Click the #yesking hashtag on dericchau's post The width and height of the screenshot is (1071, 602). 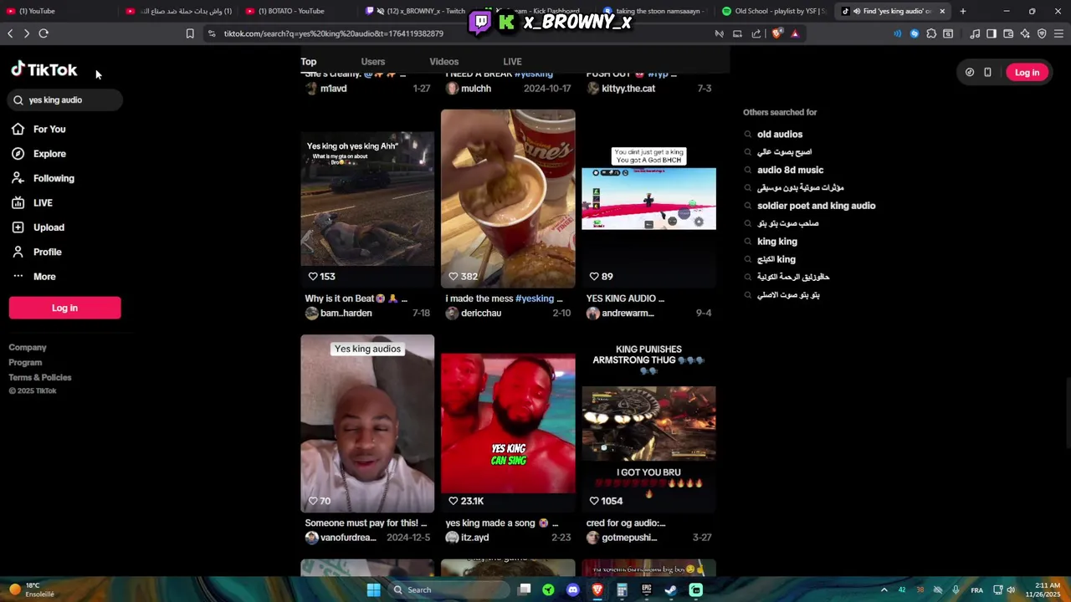tap(535, 298)
